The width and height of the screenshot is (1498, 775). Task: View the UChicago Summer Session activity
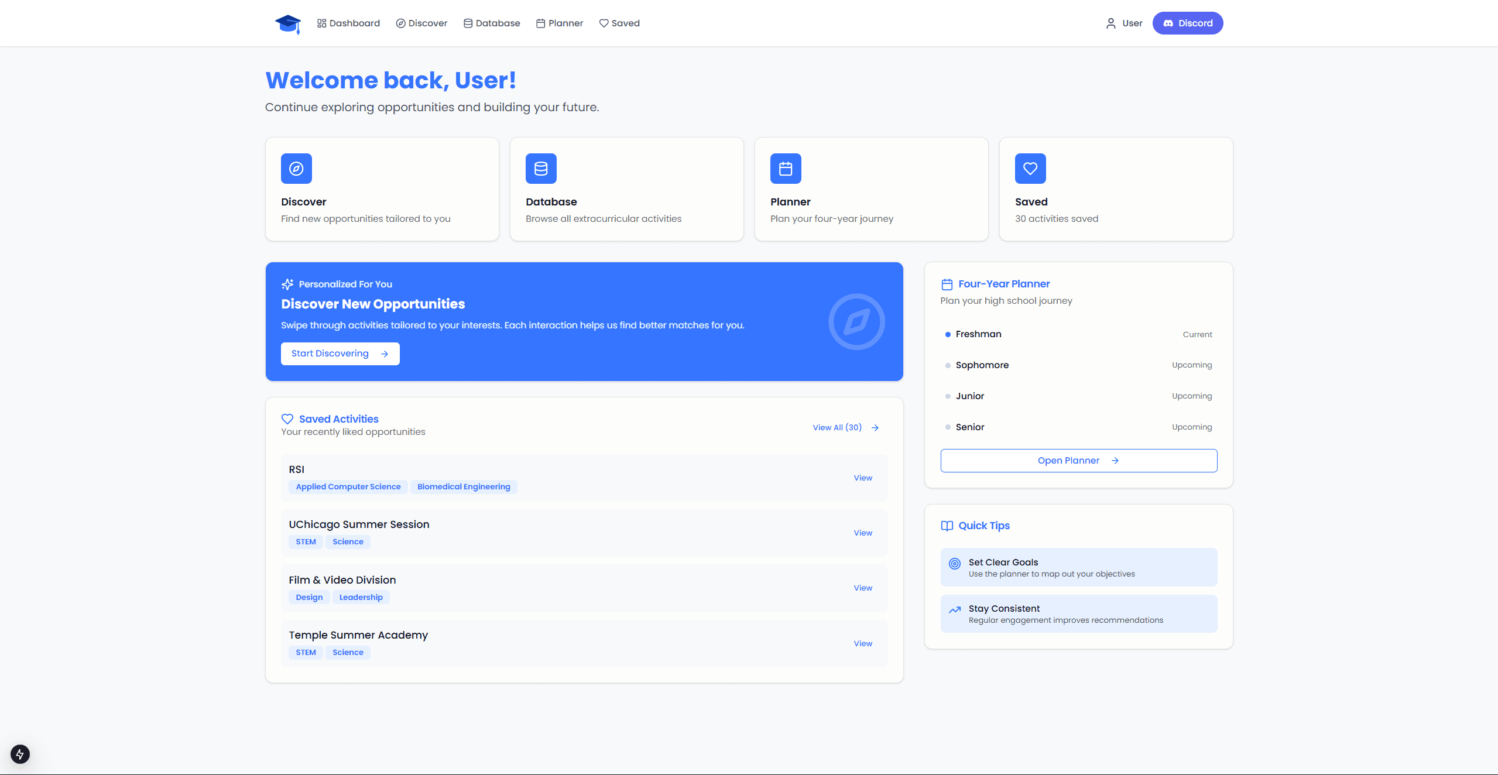[x=862, y=533]
